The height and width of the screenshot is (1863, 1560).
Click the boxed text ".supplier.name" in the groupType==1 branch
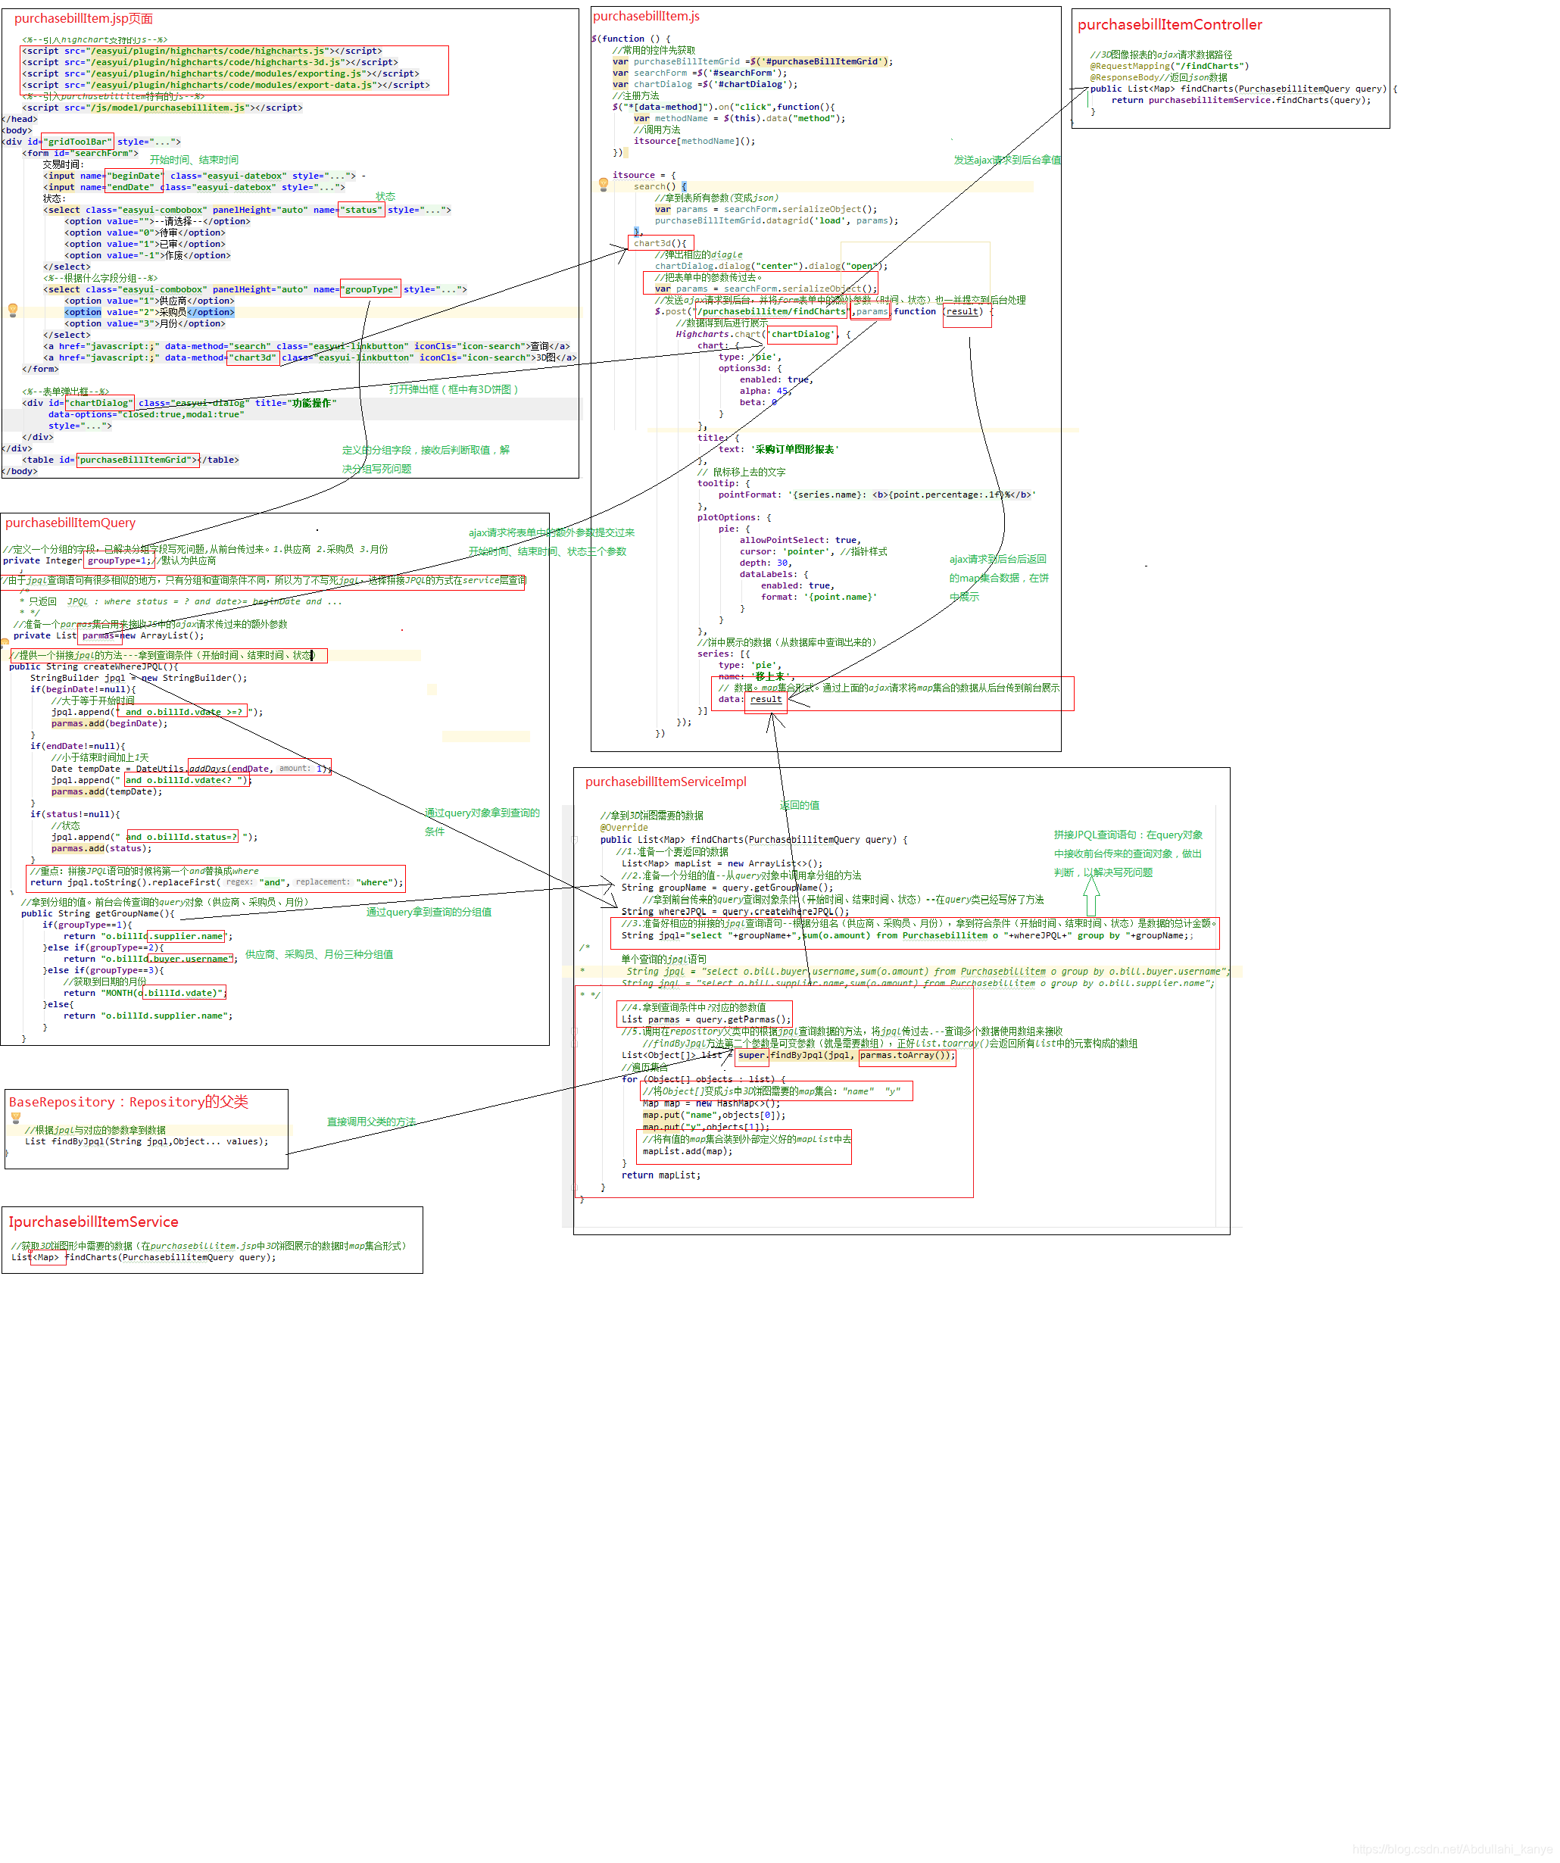click(187, 936)
